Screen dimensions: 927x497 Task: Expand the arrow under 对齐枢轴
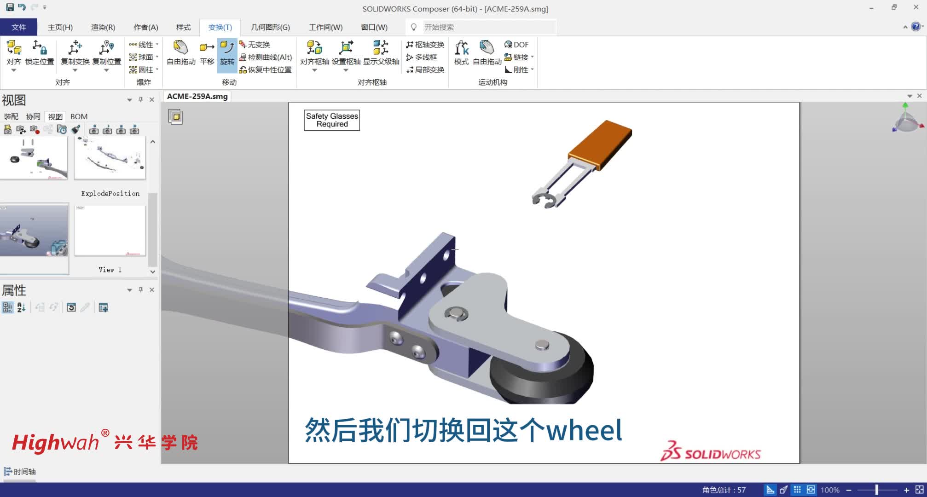click(314, 70)
